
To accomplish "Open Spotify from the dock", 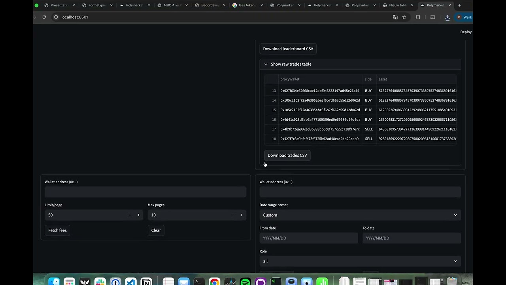I will (x=245, y=281).
